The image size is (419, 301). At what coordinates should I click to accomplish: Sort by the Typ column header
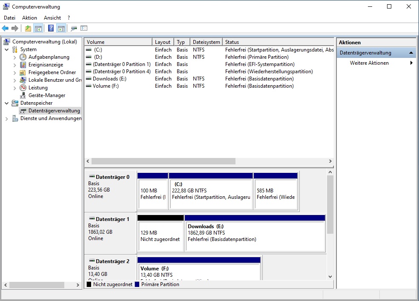point(182,42)
